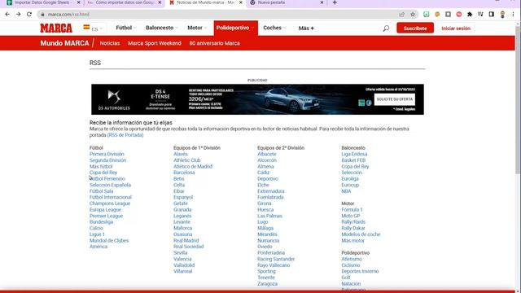
Task: Switch to the Importar Datos Google Sheets tab
Action: coord(42,2)
